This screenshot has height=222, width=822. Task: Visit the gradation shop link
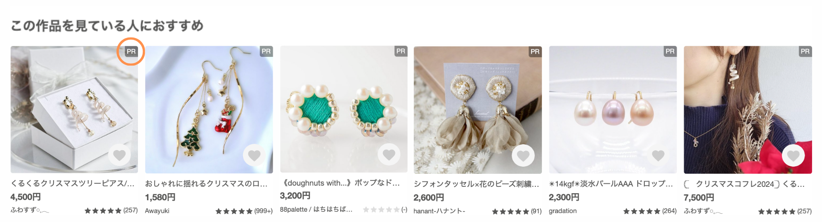(563, 211)
